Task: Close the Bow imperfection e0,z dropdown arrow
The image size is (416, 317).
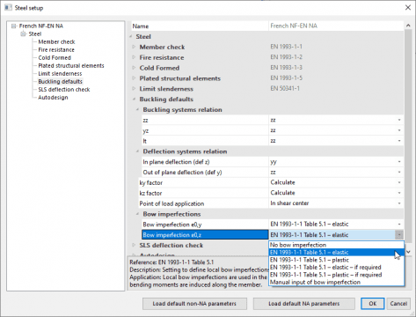Action: tap(399, 235)
